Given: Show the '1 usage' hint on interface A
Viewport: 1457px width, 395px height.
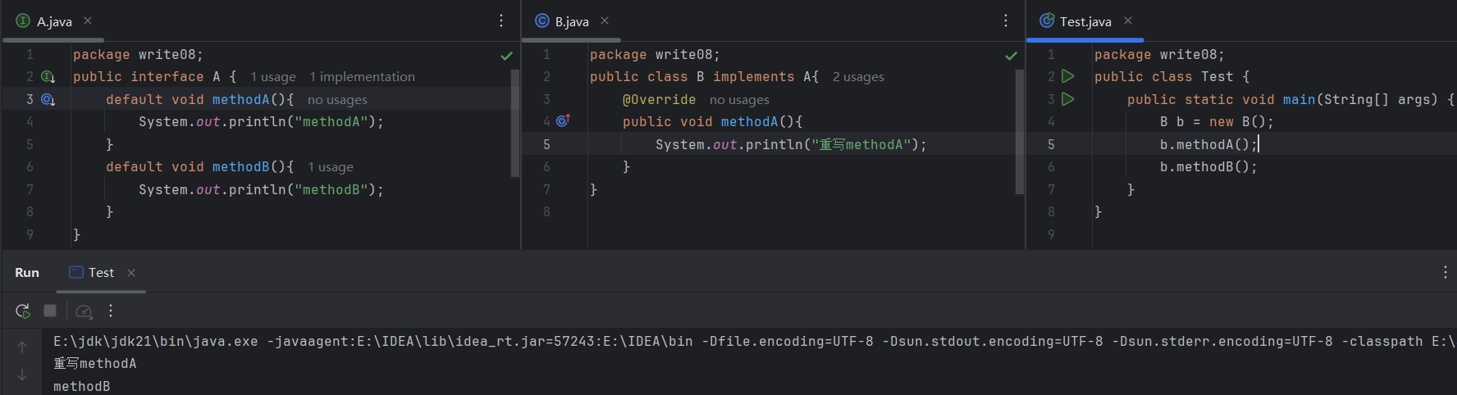Looking at the screenshot, I should click(273, 77).
